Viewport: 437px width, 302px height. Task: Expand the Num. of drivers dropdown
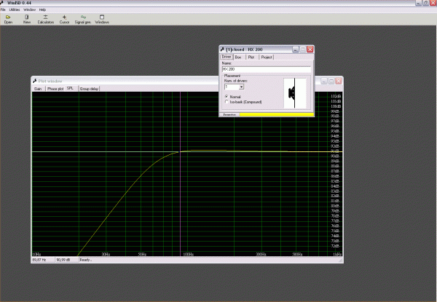tap(241, 87)
